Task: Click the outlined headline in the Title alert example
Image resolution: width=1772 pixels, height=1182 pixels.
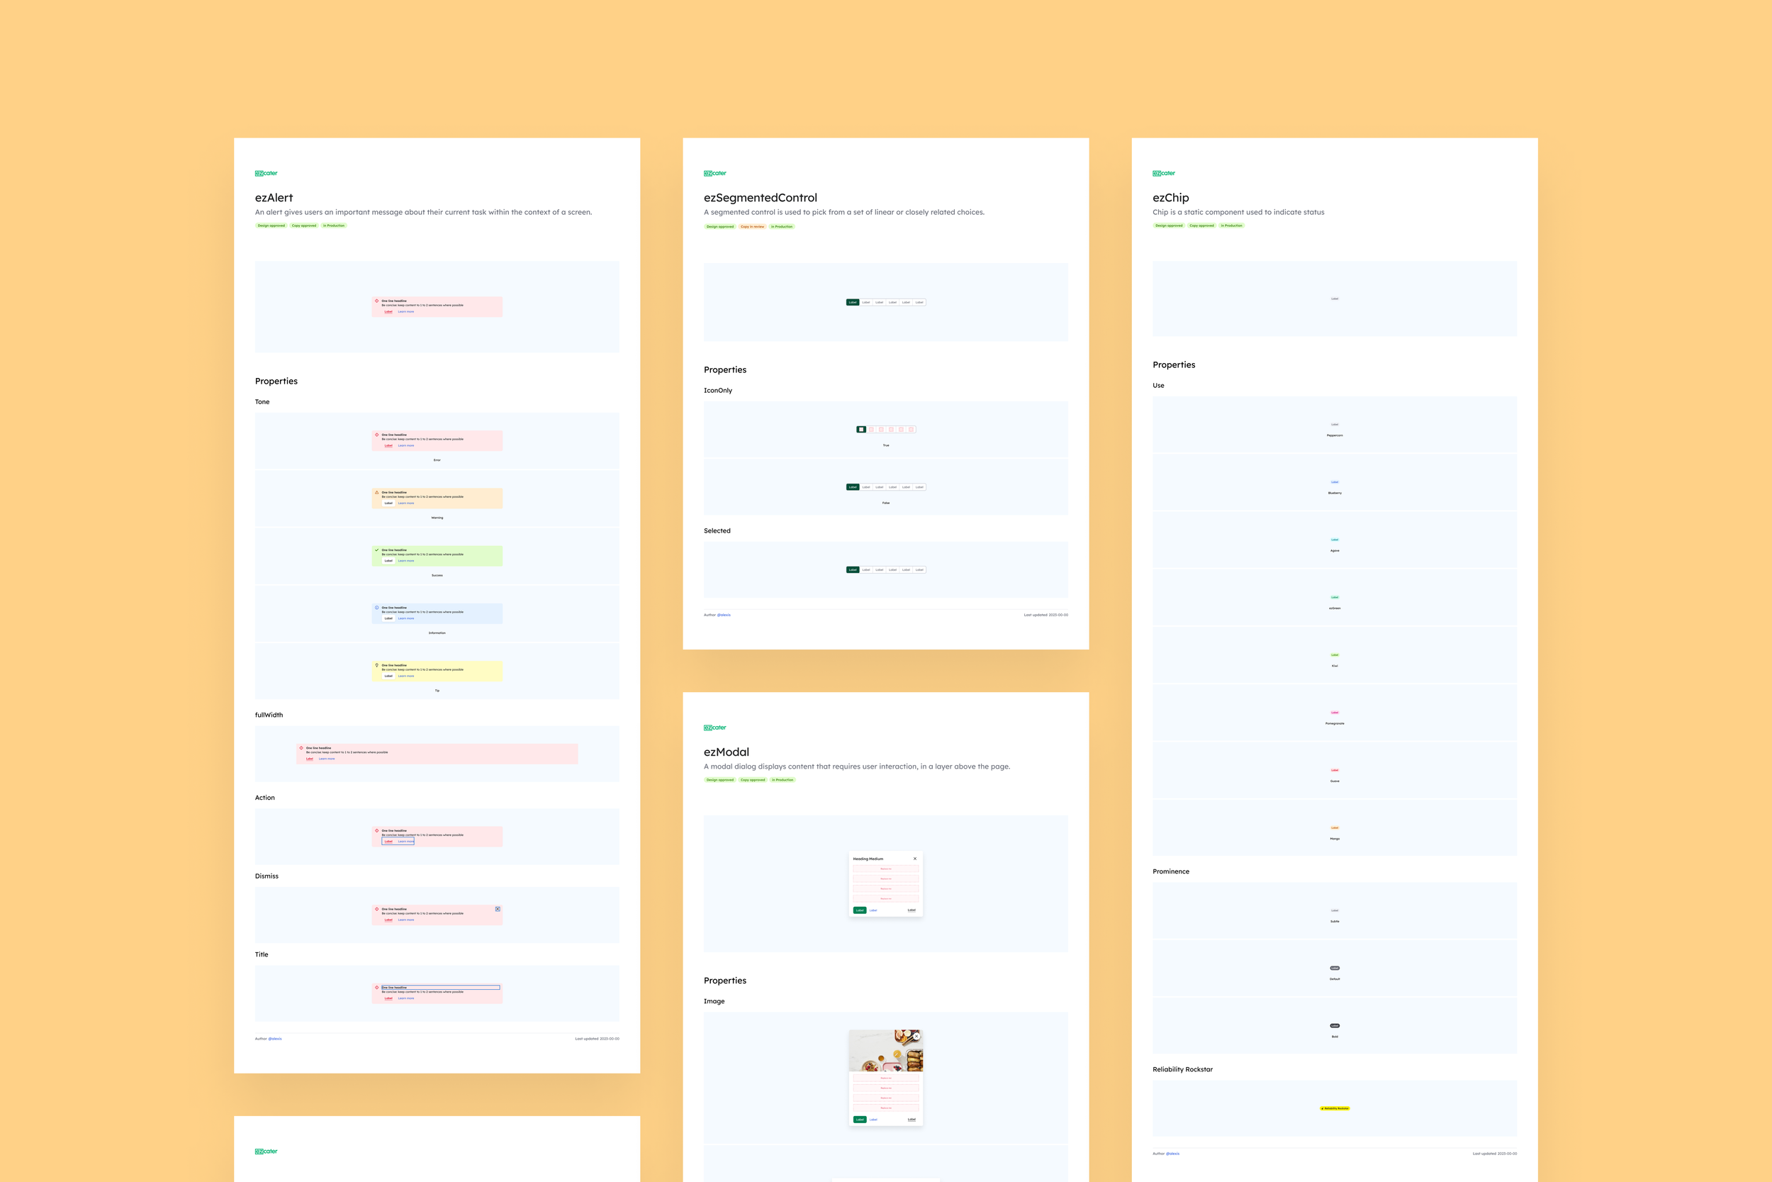Action: [x=440, y=988]
